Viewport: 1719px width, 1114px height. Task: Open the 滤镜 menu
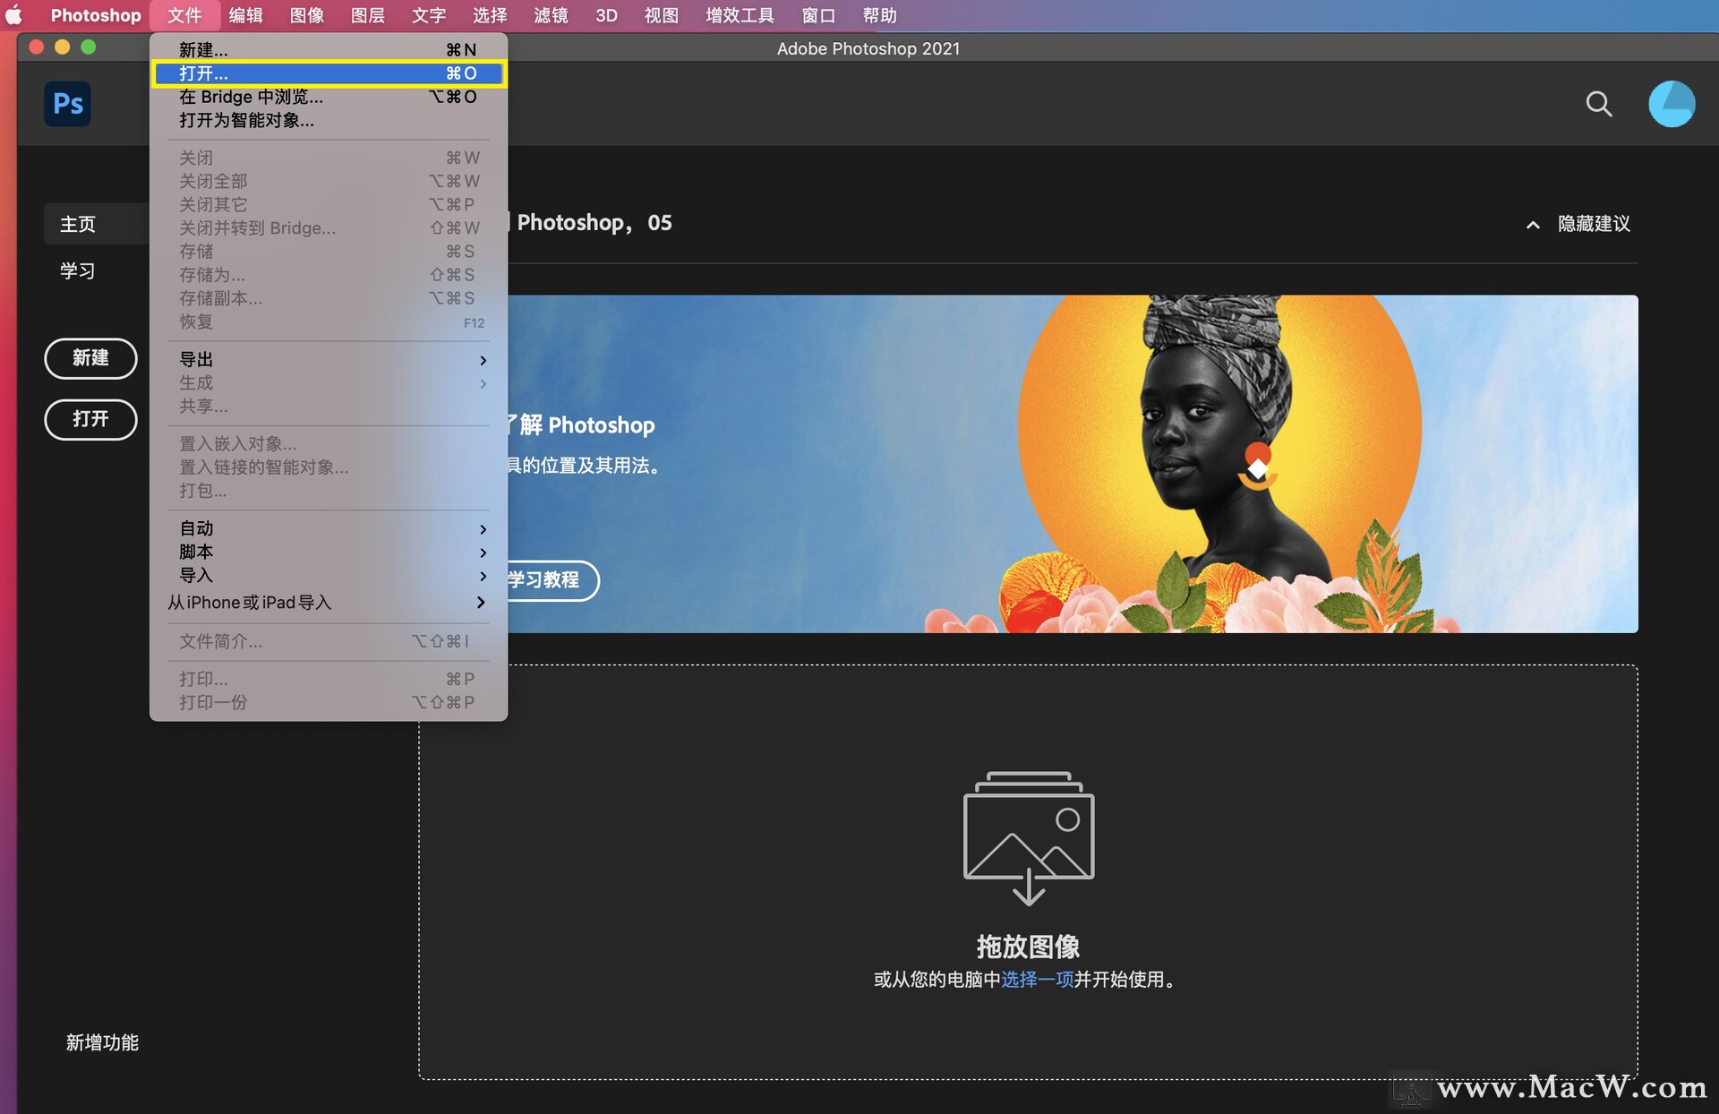click(x=551, y=15)
